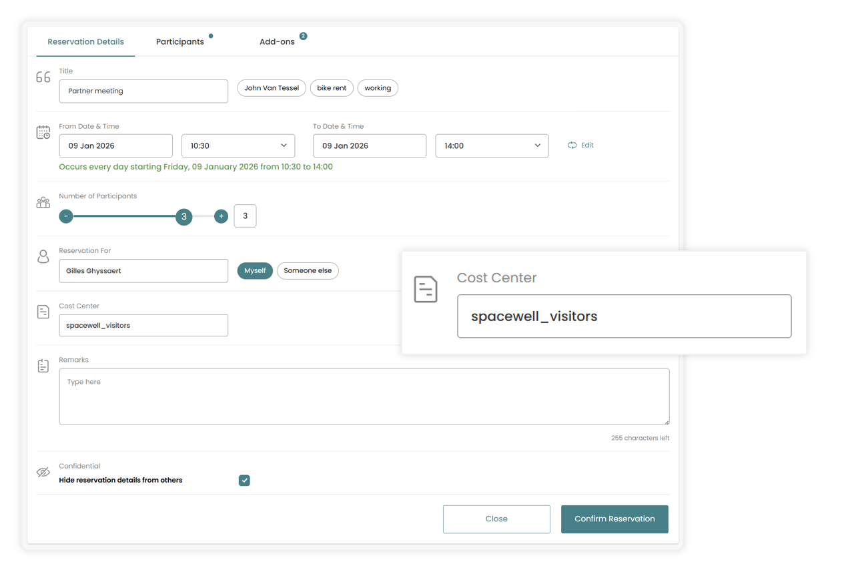The image size is (842, 564).
Task: Open the Add-ons tab
Action: coord(277,42)
